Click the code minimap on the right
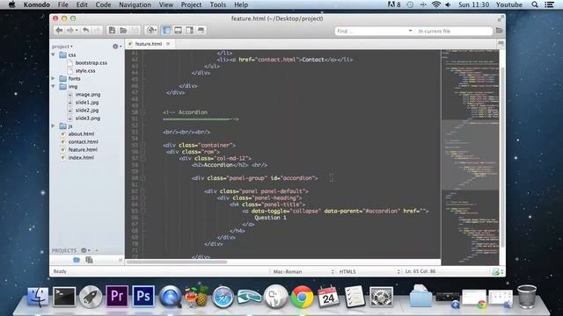 (x=470, y=157)
